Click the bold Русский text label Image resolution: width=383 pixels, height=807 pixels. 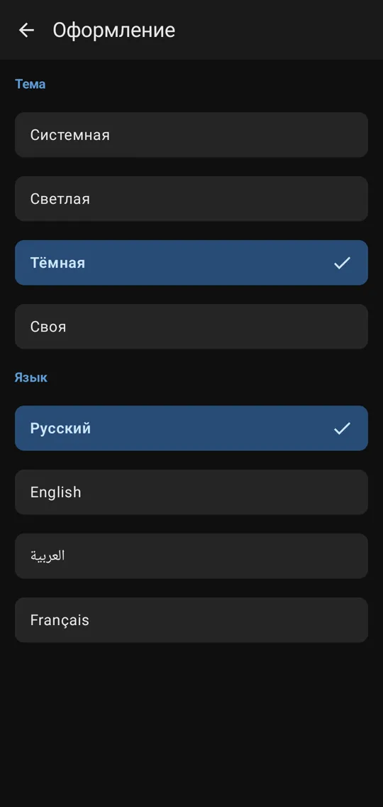(60, 428)
